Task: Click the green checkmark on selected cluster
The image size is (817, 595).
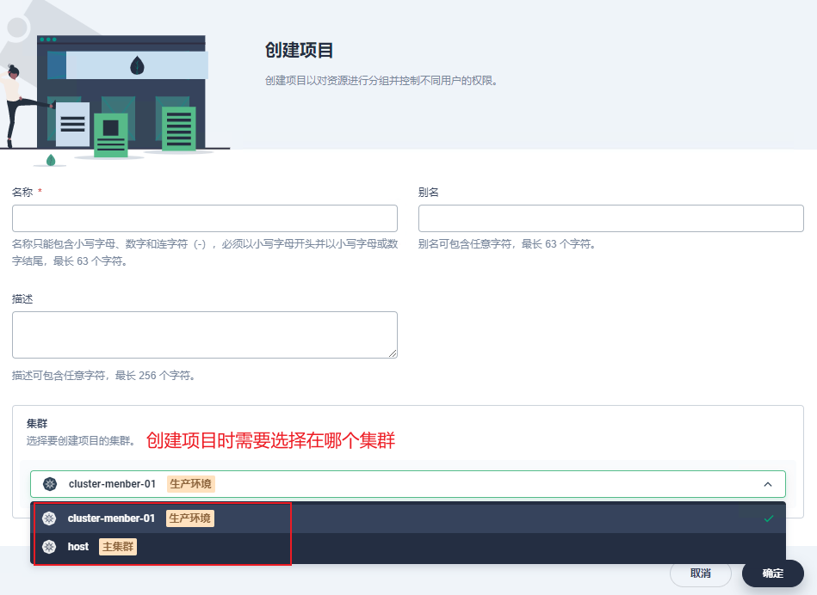Action: tap(769, 518)
